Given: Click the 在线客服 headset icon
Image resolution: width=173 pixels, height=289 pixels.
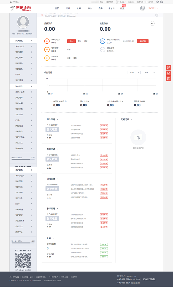Looking at the screenshot, I should point(144,279).
